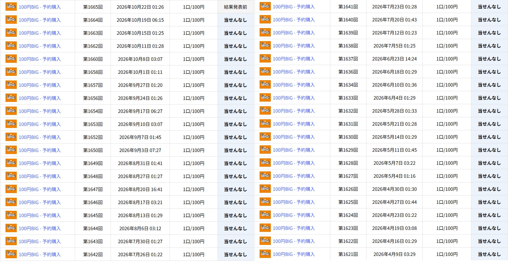Click the BIG icon in row 第1642回

(11, 254)
